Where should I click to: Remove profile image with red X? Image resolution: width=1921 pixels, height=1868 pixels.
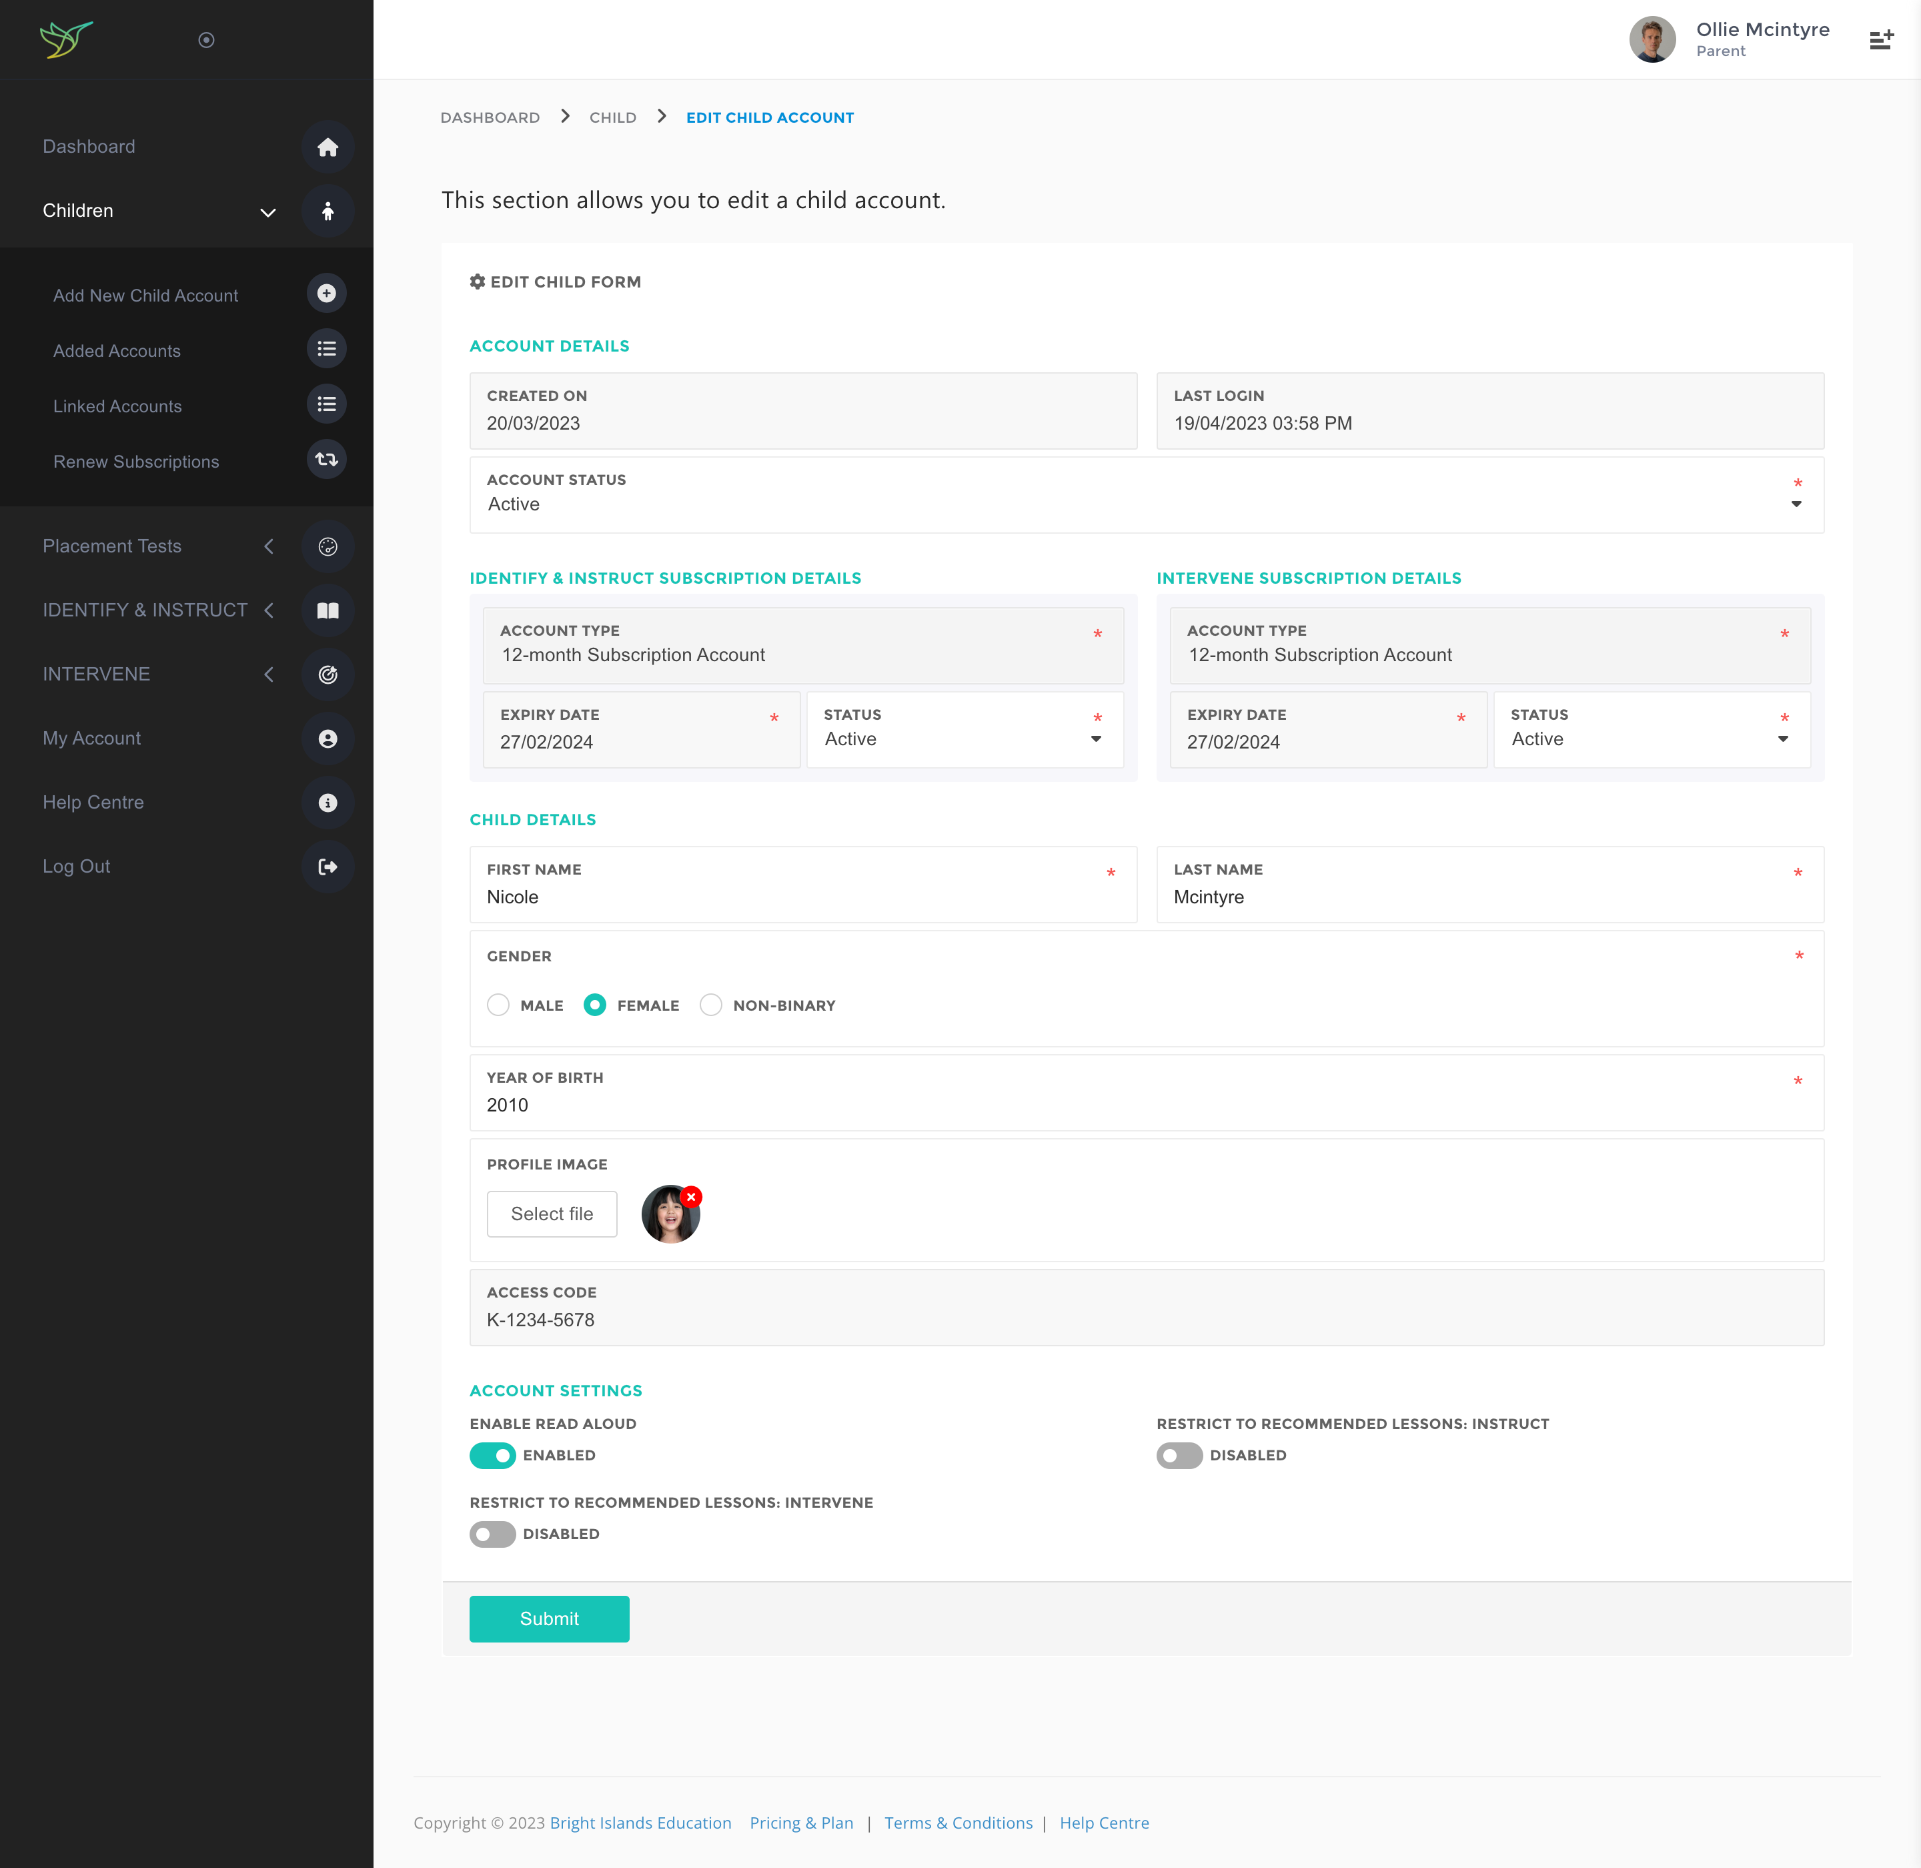pos(692,1197)
